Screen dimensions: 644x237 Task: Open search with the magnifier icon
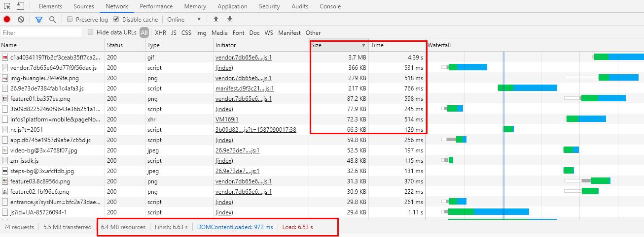(52, 20)
